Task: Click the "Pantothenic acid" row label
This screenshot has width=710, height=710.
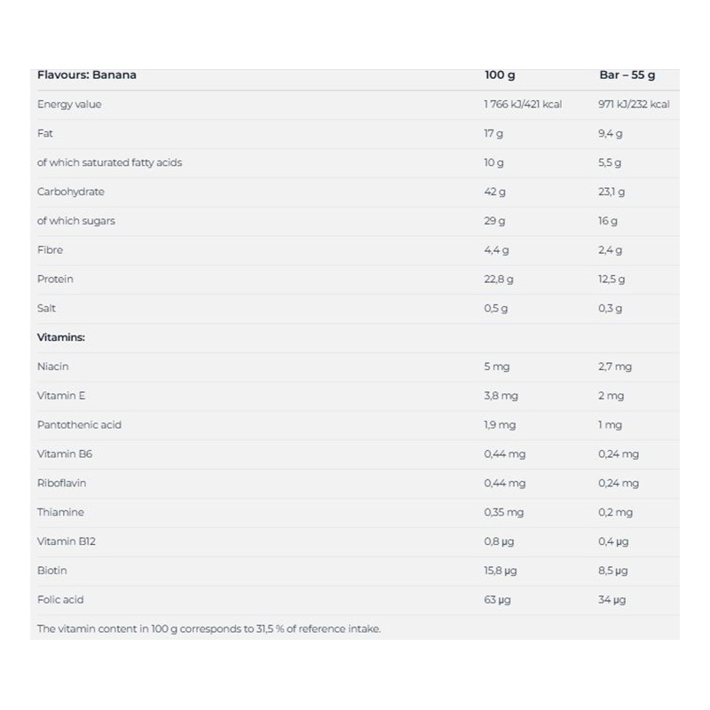Action: click(79, 425)
